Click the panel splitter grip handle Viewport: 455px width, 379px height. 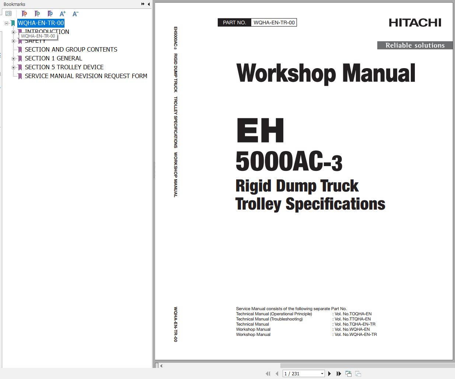click(154, 170)
